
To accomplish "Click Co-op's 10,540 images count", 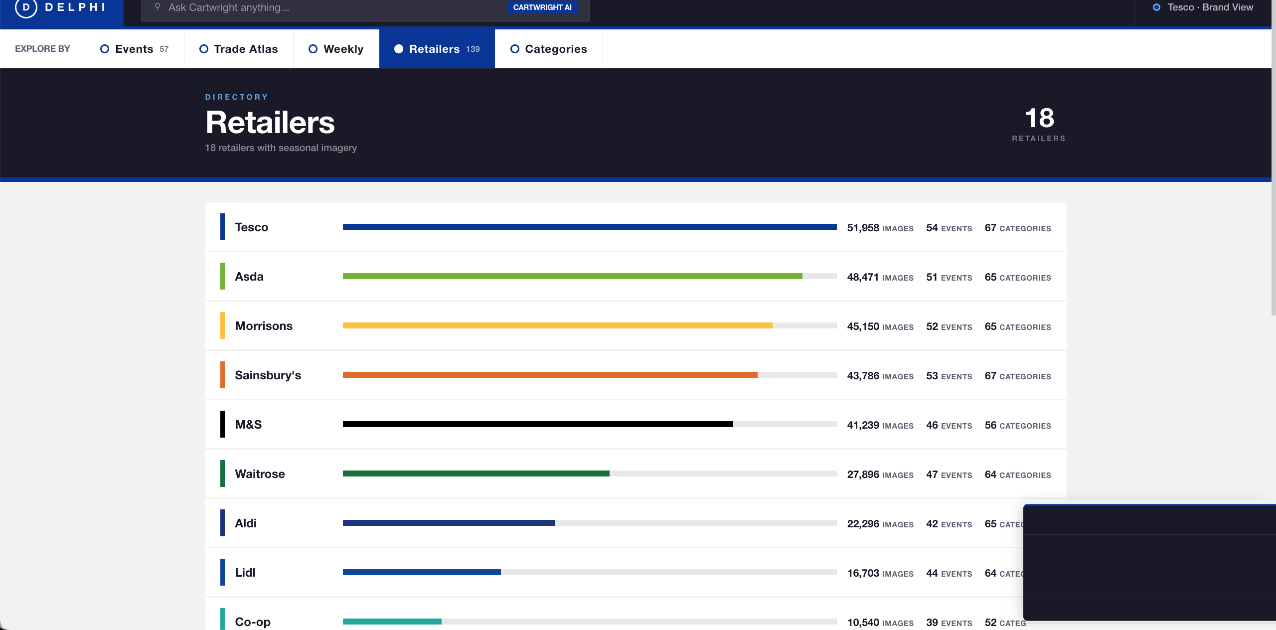I will (880, 623).
